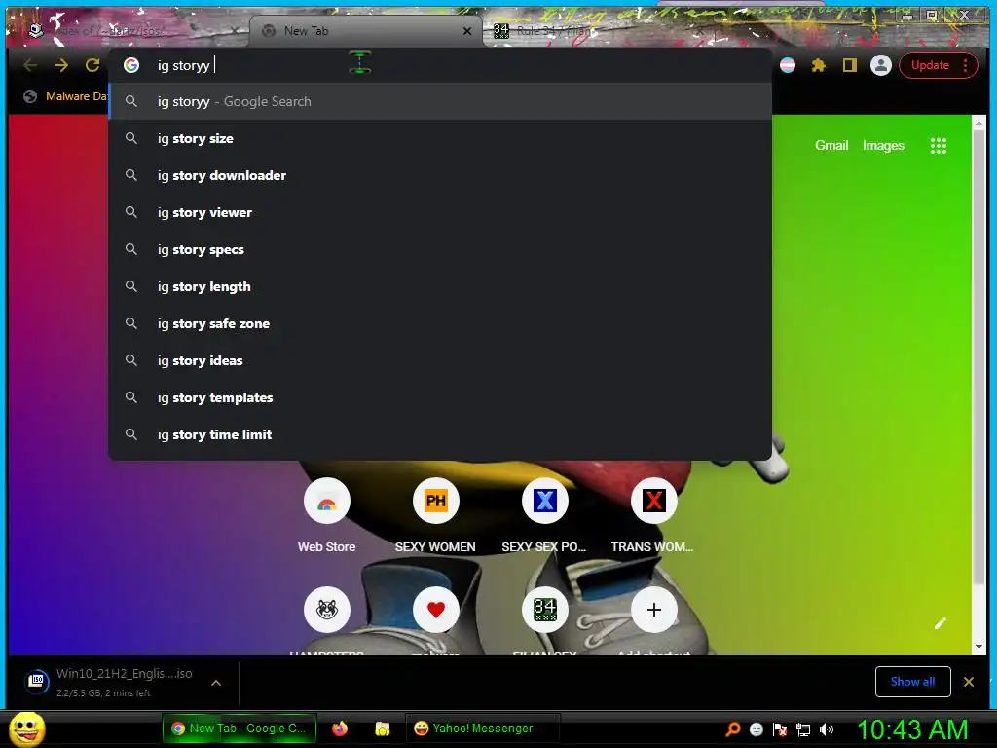Viewport: 997px width, 748px height.
Task: Select New Tab - Google Chrome taskbar button
Action: pyautogui.click(x=240, y=729)
